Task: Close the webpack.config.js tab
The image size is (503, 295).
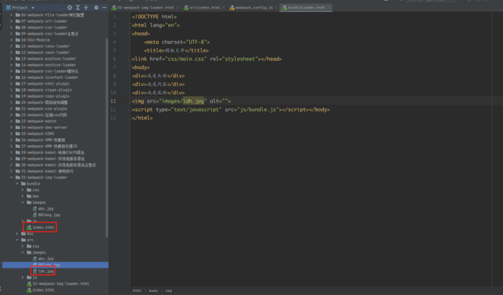Action: [x=276, y=7]
